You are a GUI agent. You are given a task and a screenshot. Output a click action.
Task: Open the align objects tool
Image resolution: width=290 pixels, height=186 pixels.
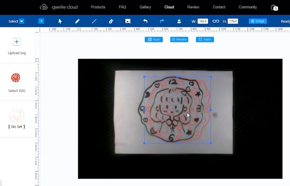[x=179, y=21]
